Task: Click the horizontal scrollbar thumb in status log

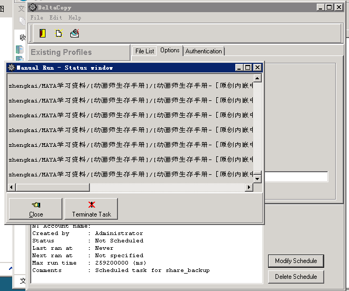Action: [x=52, y=187]
